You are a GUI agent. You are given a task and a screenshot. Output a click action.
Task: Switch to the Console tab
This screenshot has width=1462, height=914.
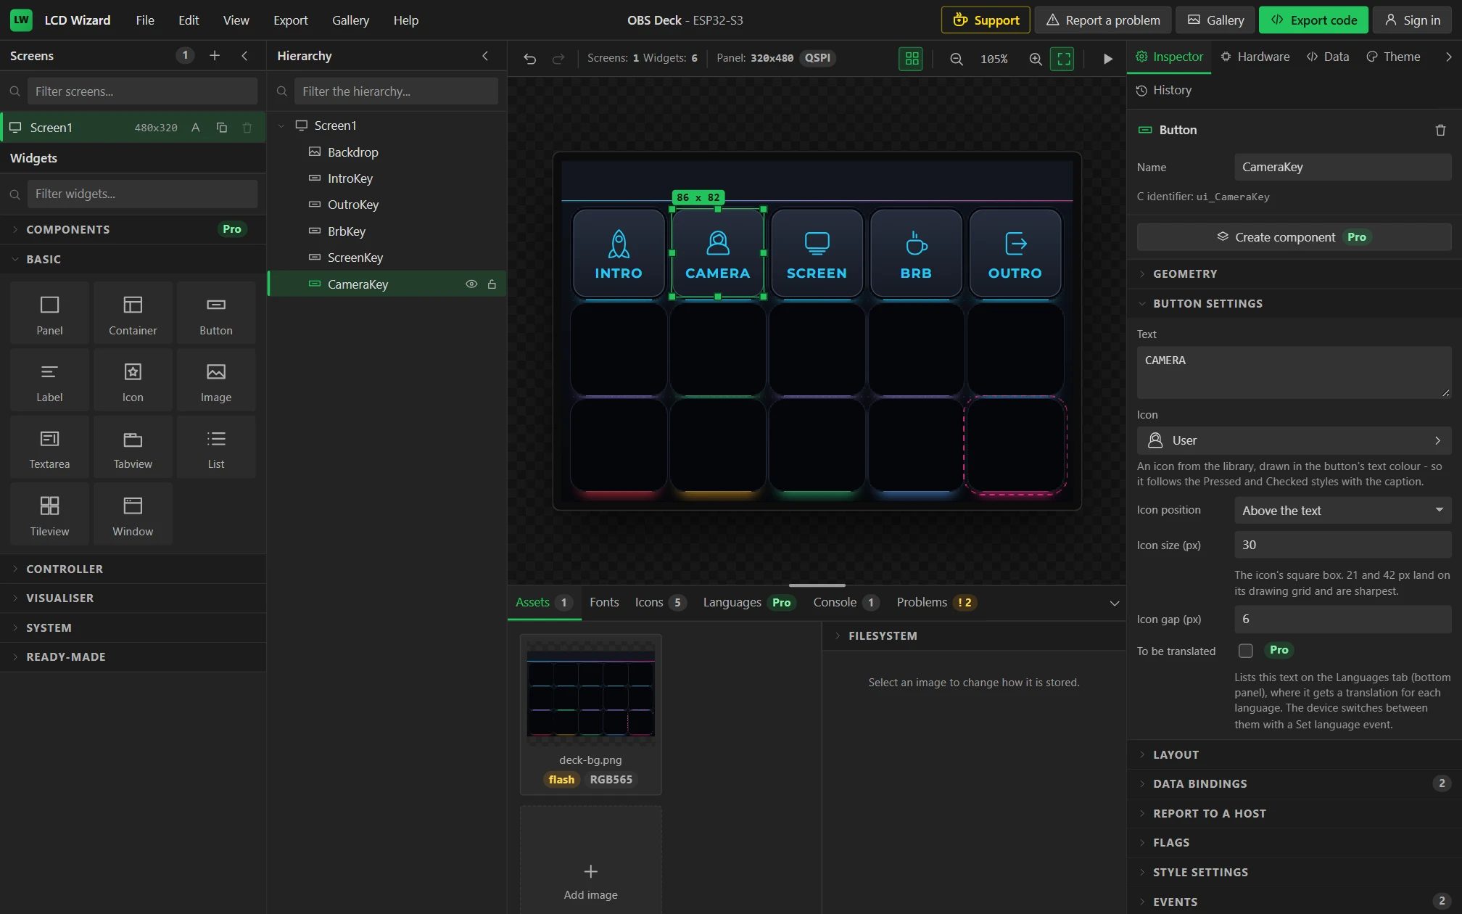pos(846,603)
